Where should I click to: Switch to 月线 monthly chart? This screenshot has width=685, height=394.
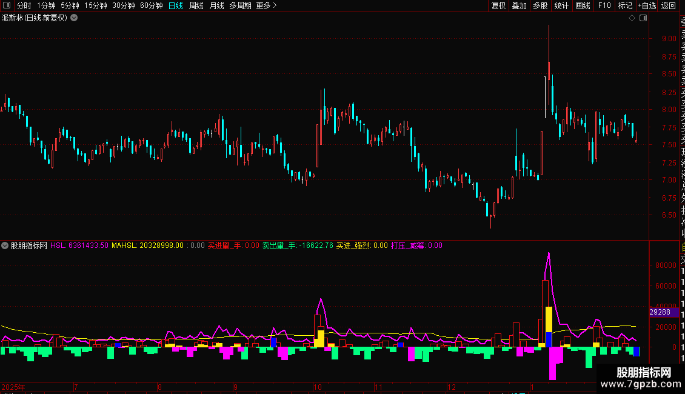pos(216,5)
